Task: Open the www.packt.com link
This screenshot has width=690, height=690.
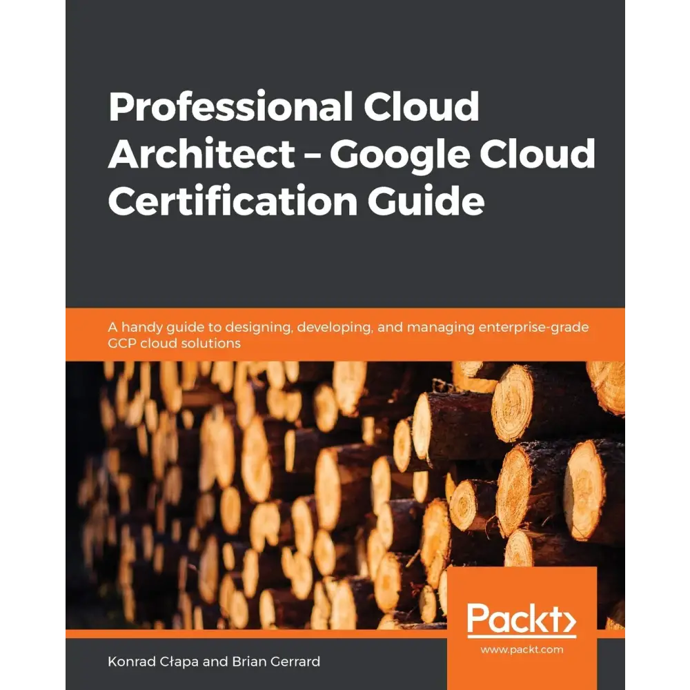Action: (522, 649)
